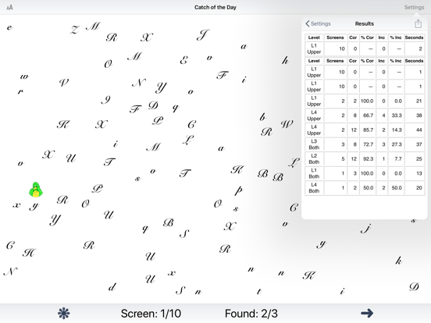Image resolution: width=431 pixels, height=323 pixels.
Task: Select the 'Found: 2/3' counter
Action: 251,314
